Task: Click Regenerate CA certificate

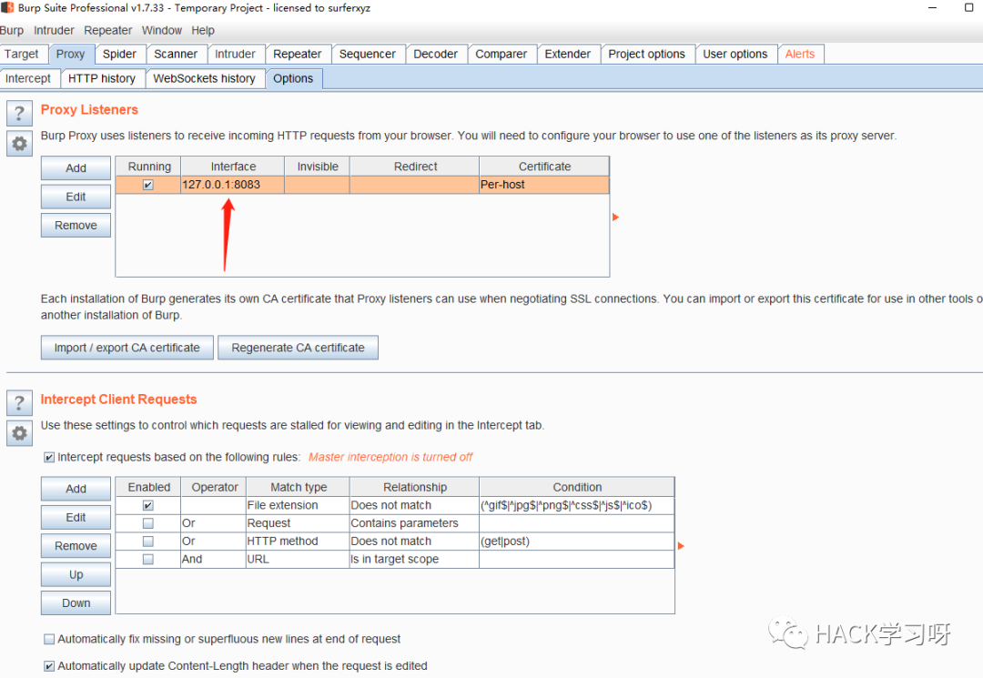Action: 298,348
